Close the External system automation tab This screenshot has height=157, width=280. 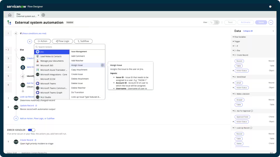[x=38, y=15]
